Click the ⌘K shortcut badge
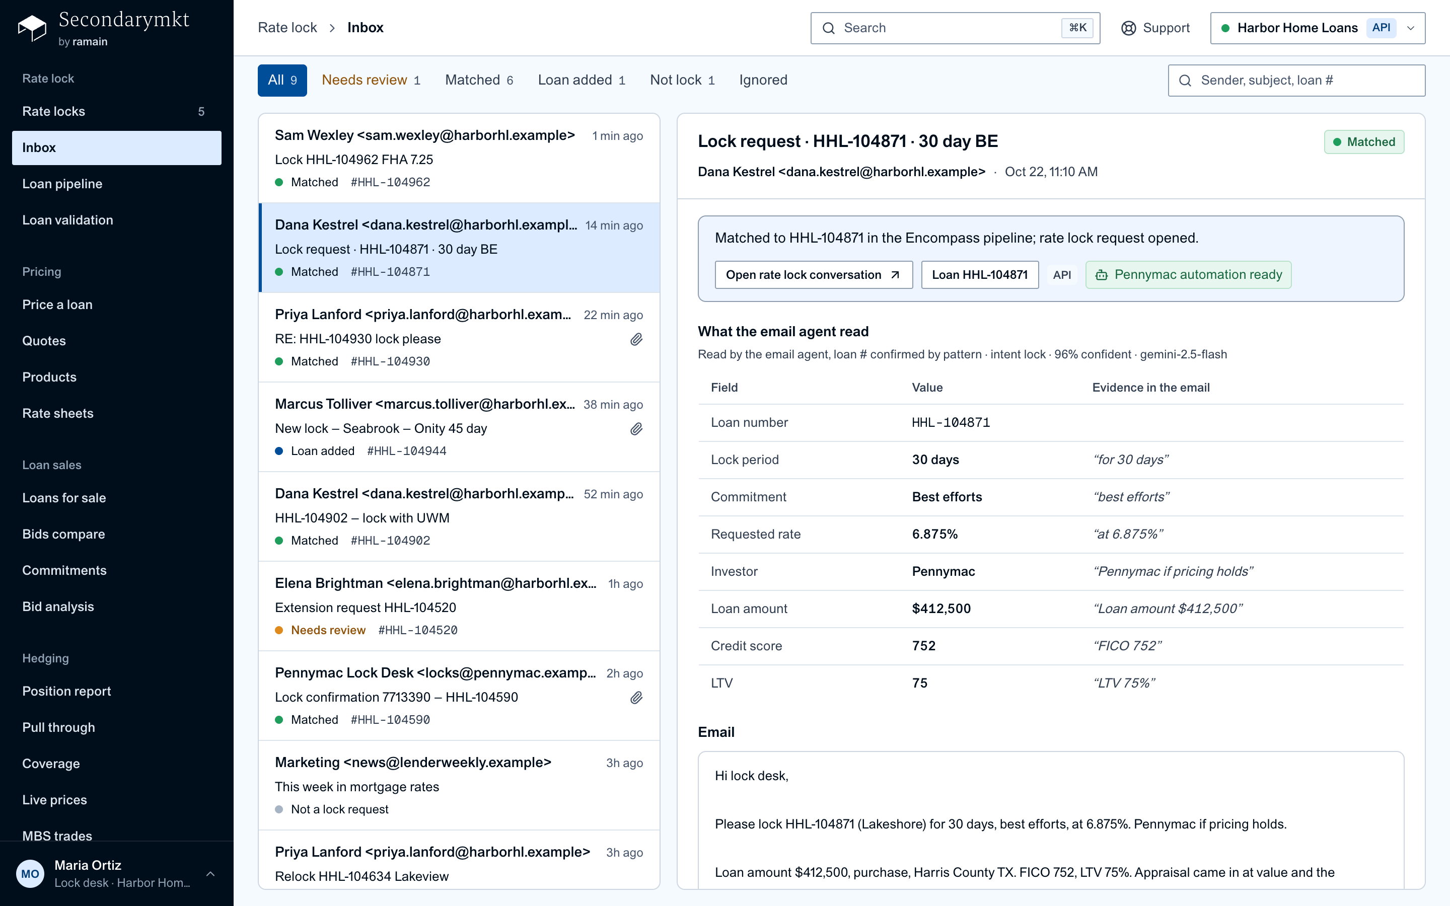The width and height of the screenshot is (1450, 906). tap(1077, 28)
